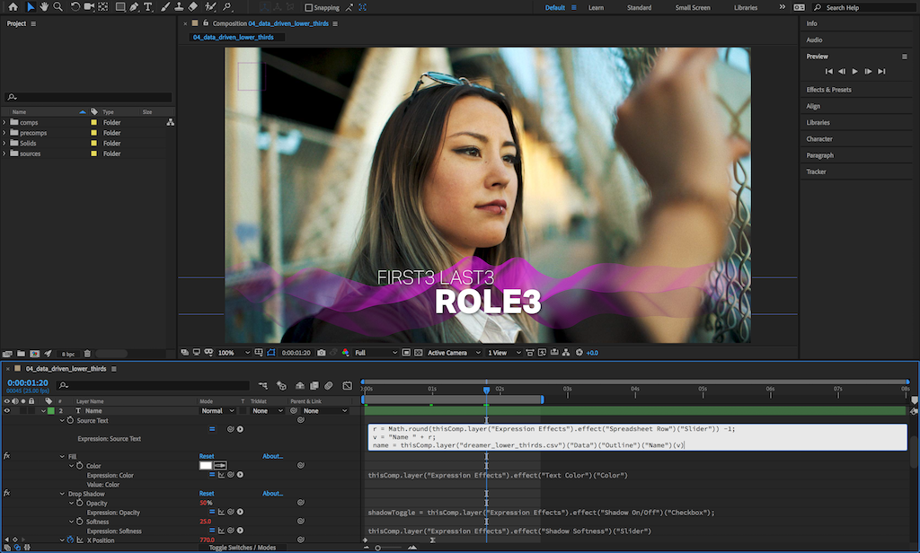Screen dimensions: 920x553
Task: Select the Puppet Pin tool
Action: 227,7
